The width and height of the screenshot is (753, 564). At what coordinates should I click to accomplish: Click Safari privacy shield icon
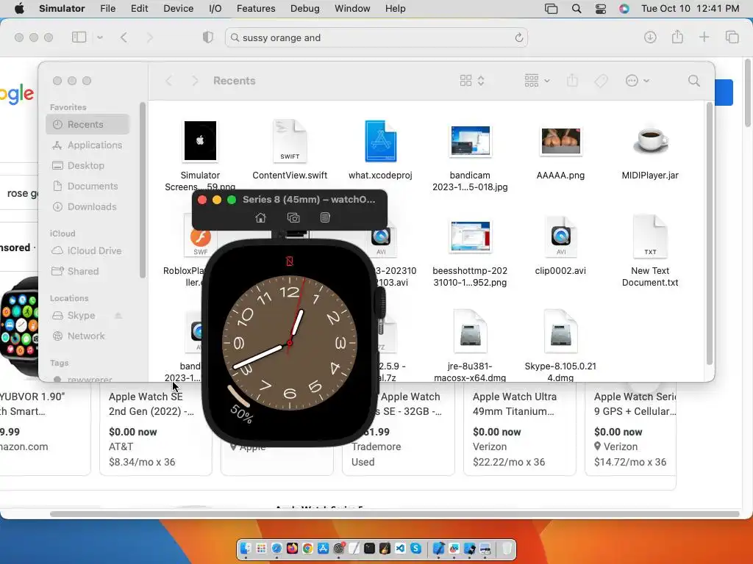[x=207, y=37]
